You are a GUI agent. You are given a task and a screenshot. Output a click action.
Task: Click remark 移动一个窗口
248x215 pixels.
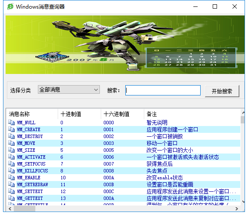click(162, 143)
